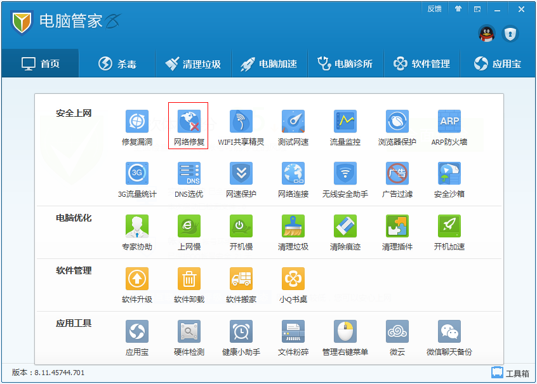
Task: Switch to the 杀毒 antivirus tab
Action: pos(117,63)
